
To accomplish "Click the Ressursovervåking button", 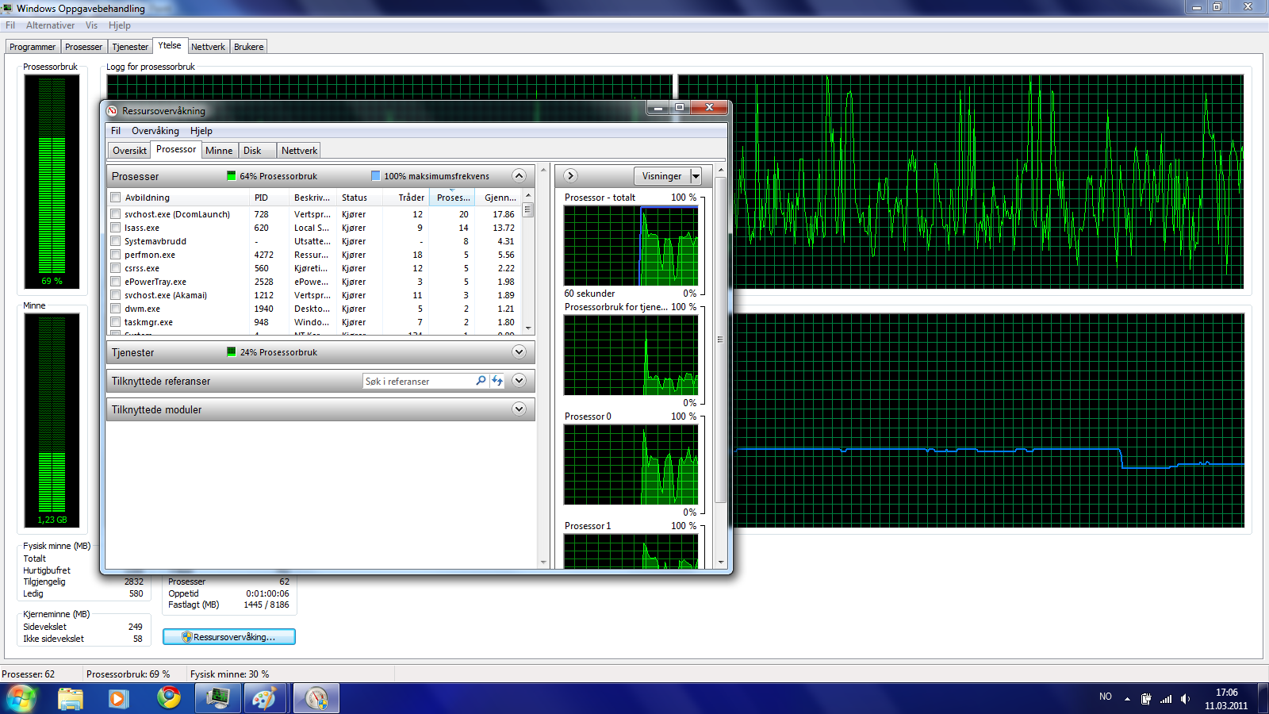I will click(229, 637).
